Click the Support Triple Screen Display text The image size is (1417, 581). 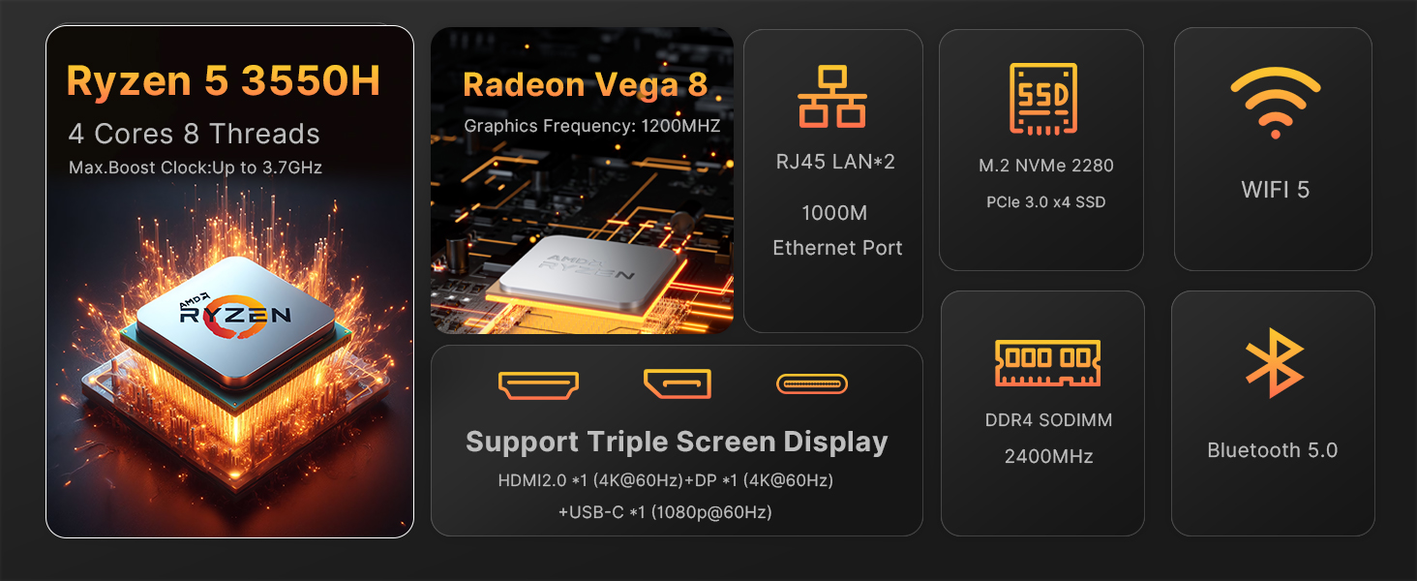(677, 442)
